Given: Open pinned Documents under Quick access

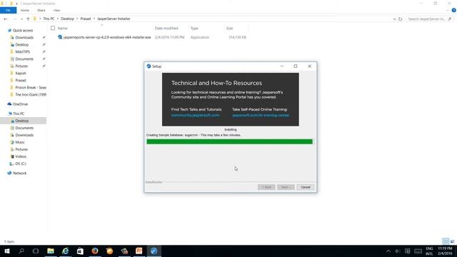Looking at the screenshot, I should (24, 59).
